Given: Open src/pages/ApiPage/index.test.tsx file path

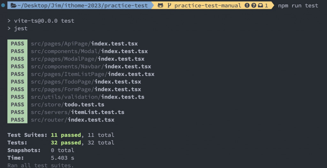Looking at the screenshot, I should coord(84,44).
